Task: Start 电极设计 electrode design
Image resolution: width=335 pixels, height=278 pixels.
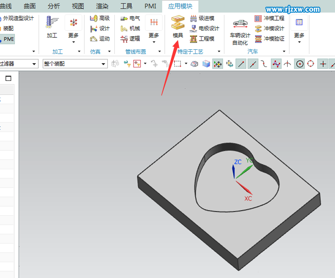Action: [x=204, y=28]
